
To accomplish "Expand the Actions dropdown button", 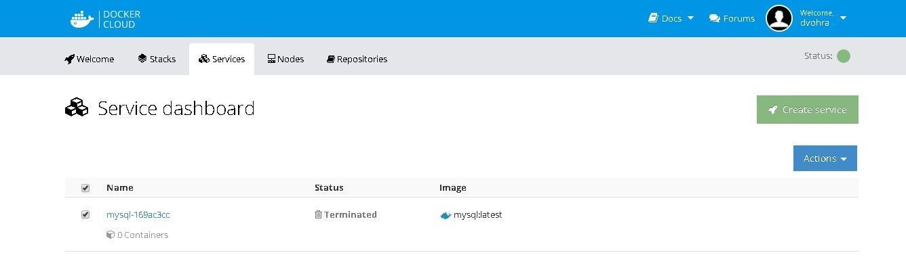I will (x=825, y=158).
